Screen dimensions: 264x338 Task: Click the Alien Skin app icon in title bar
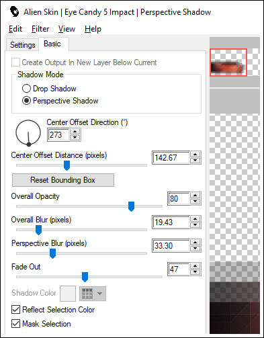(15, 11)
